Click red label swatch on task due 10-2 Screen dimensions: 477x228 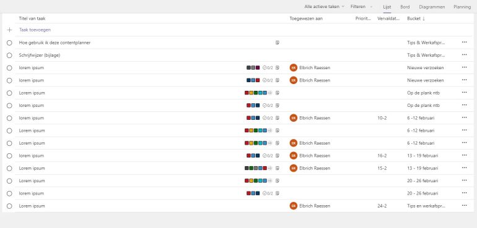(x=248, y=118)
